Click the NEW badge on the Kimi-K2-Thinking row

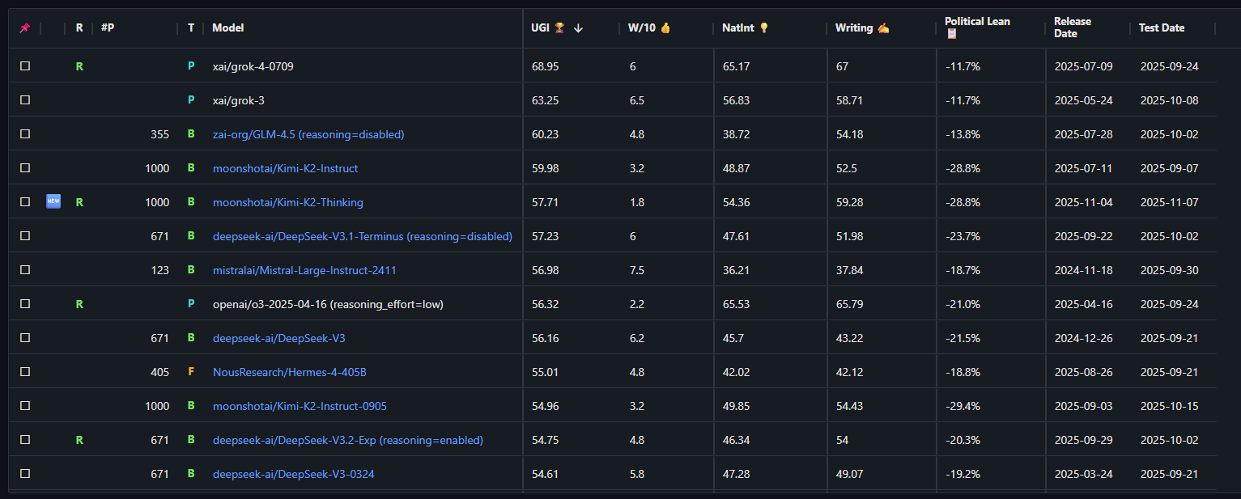[53, 202]
